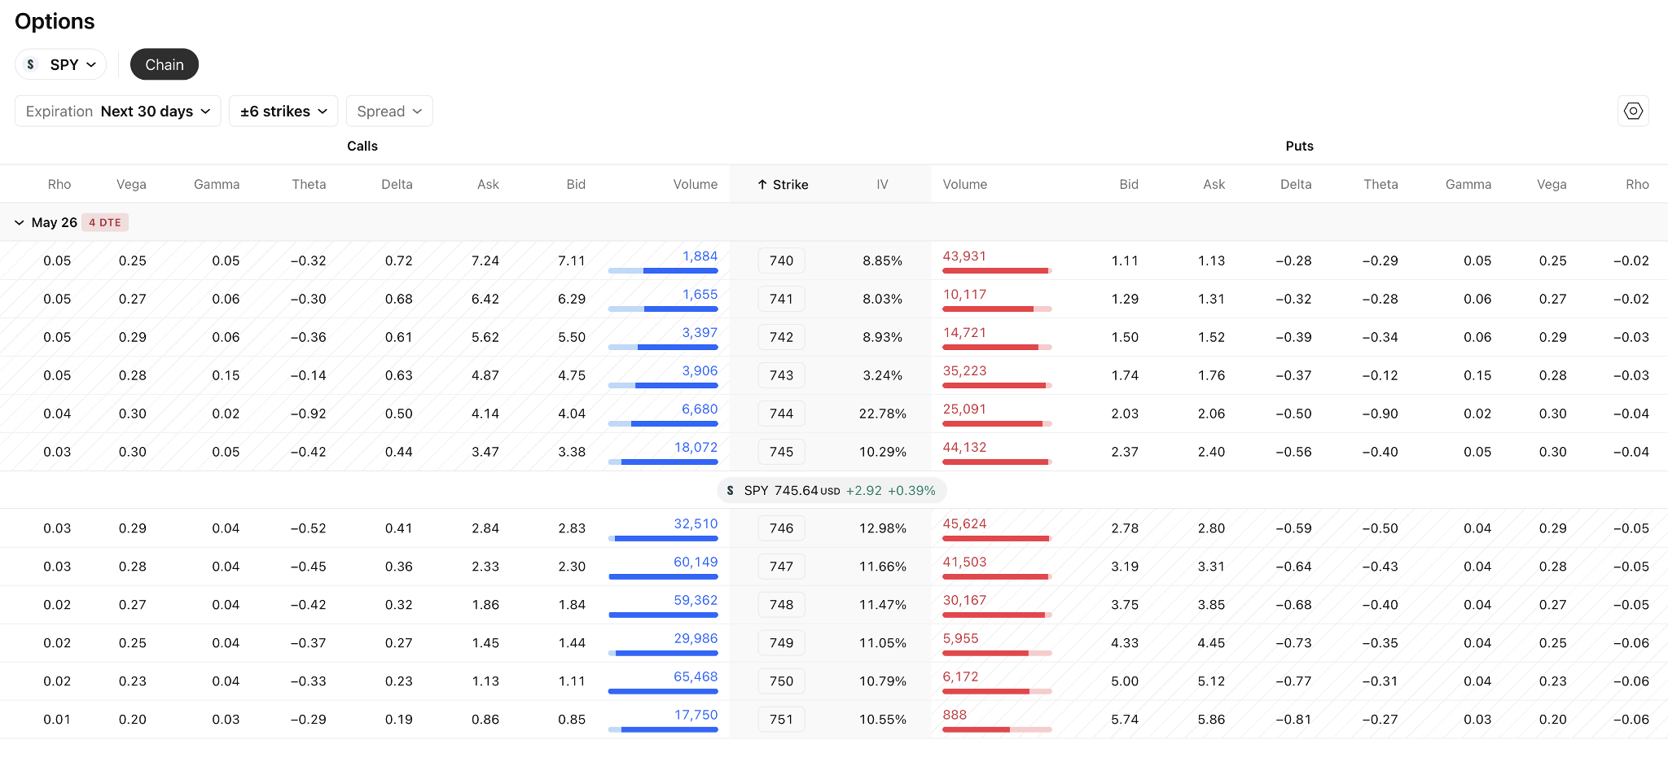Click put volume 45,624
The width and height of the screenshot is (1668, 775).
click(x=964, y=523)
